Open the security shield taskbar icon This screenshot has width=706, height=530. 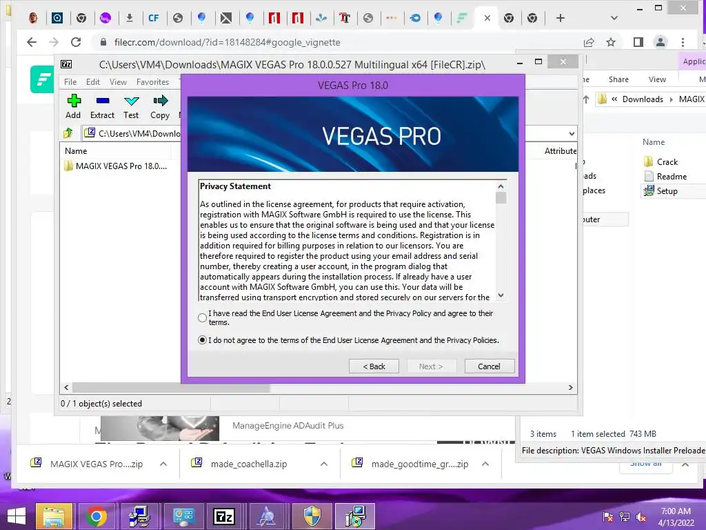click(x=312, y=516)
